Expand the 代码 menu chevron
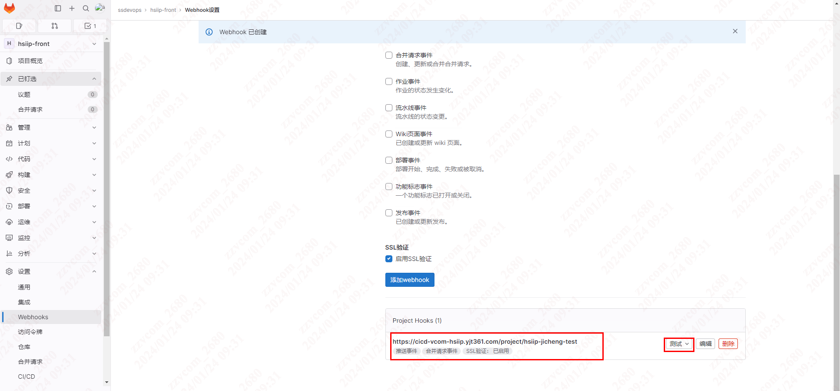The height and width of the screenshot is (391, 840). coord(94,159)
